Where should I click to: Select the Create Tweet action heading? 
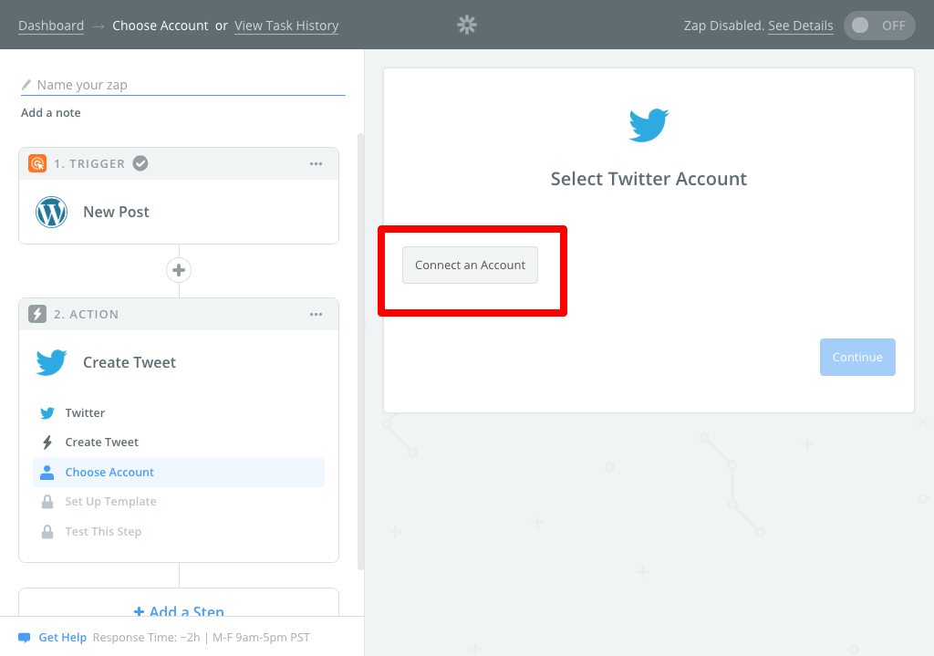click(x=130, y=362)
